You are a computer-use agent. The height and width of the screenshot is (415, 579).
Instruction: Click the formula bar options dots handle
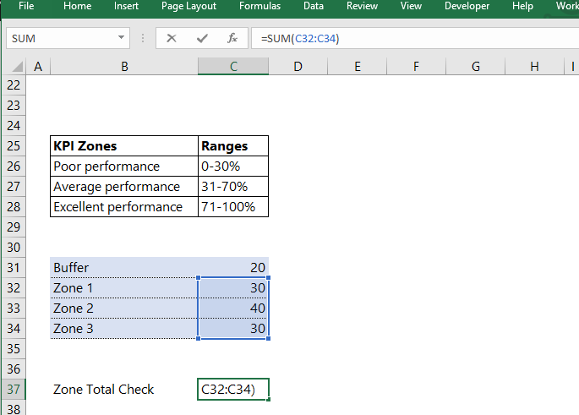tap(143, 38)
